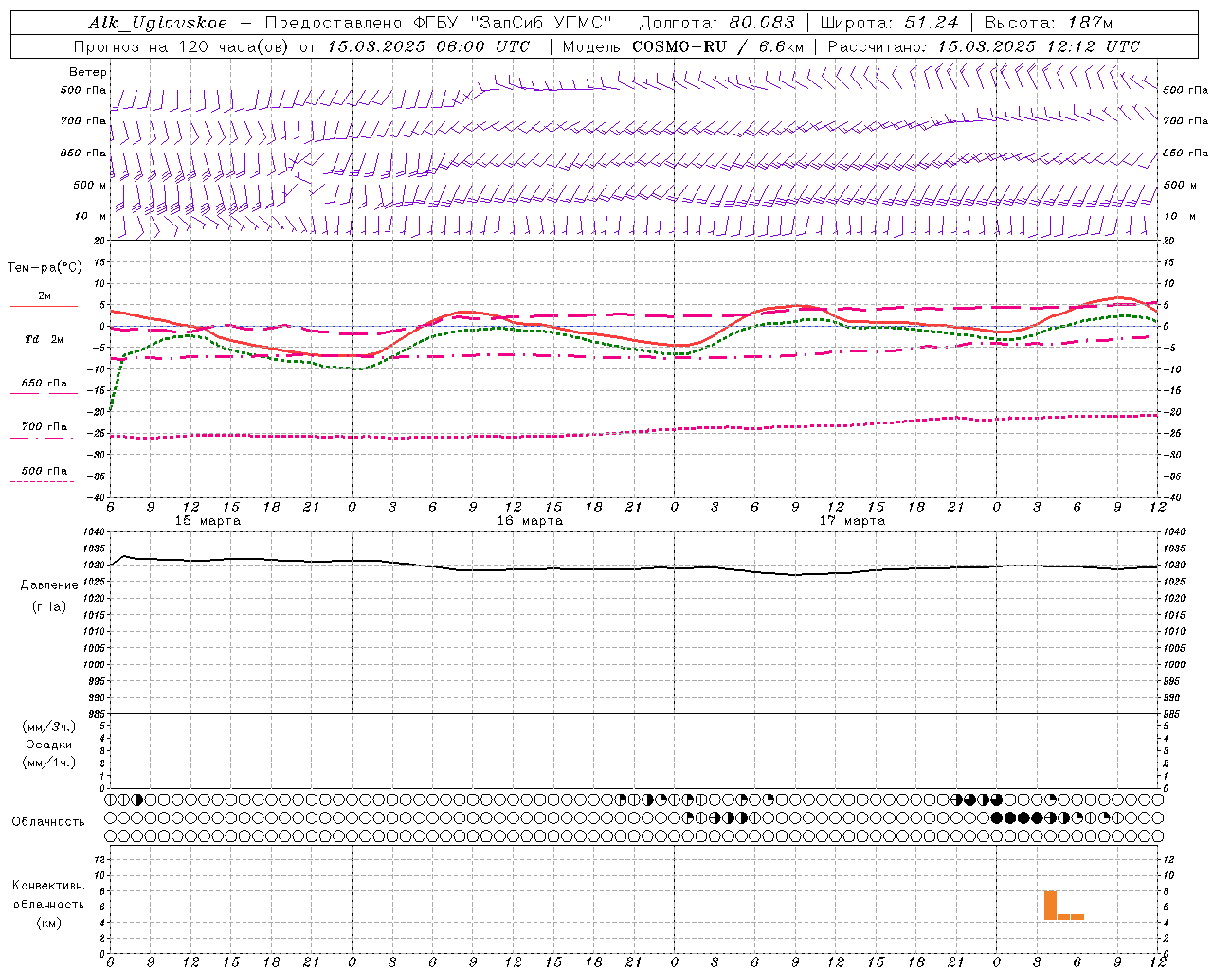Click the Ветер wind panel label

point(88,72)
